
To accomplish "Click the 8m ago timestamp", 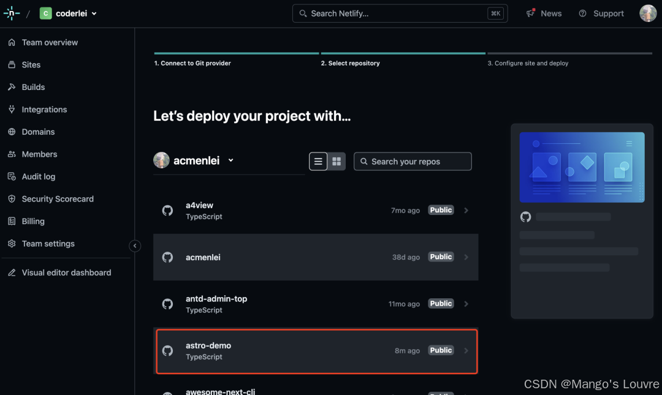I will pyautogui.click(x=407, y=351).
